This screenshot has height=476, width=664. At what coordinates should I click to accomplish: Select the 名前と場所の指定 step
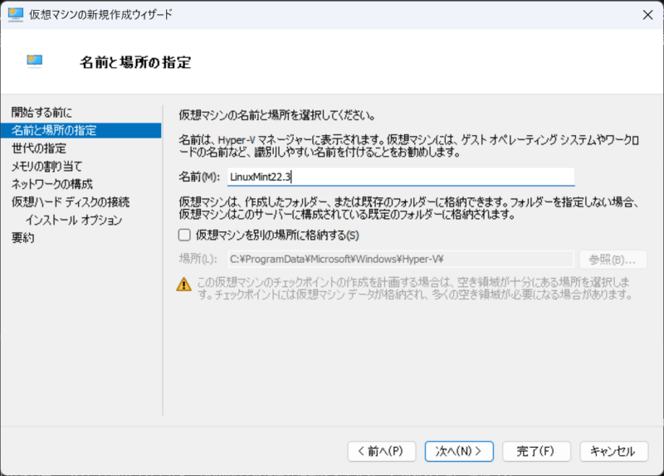(x=54, y=130)
